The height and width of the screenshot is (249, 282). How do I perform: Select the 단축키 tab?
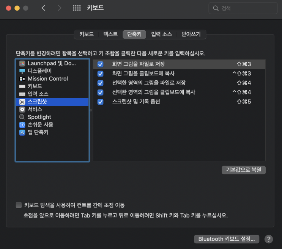(x=134, y=34)
